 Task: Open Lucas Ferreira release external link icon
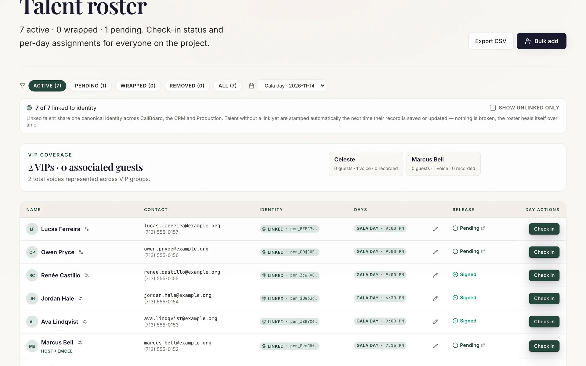coord(483,228)
